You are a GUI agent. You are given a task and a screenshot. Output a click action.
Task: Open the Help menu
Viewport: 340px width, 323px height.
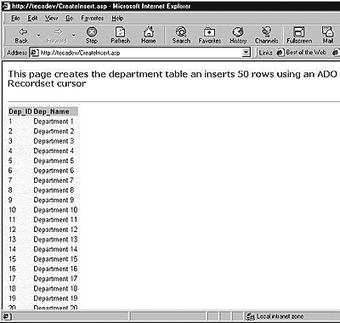pos(117,19)
